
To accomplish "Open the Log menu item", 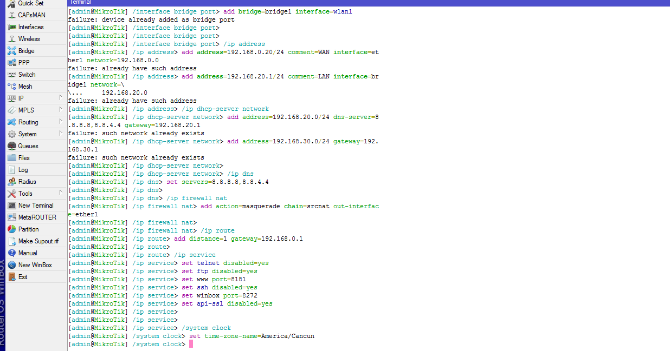I will click(x=23, y=170).
